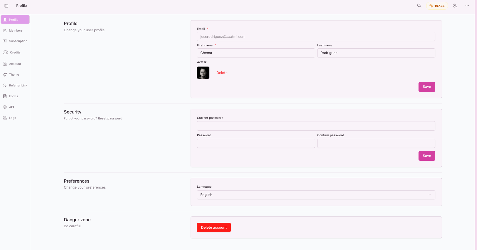The height and width of the screenshot is (250, 477).
Task: Click the 'Be careful' text
Action: [x=72, y=226]
